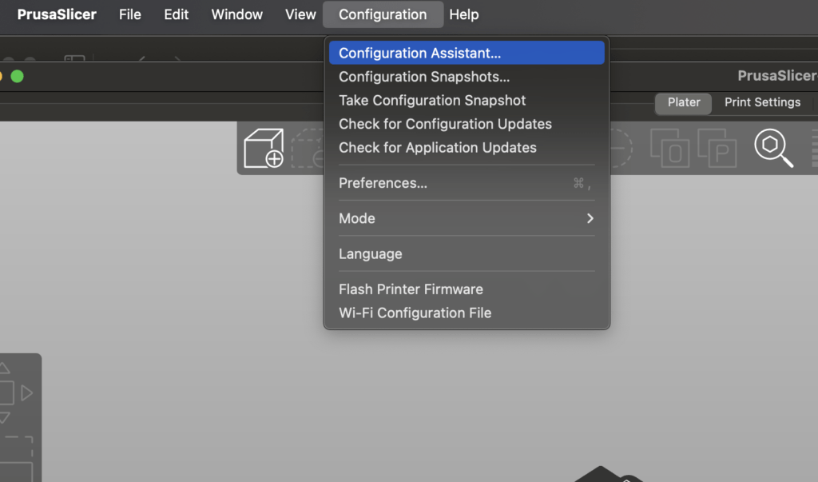Open Preferences from Configuration menu
Screen dimensions: 818x482
click(x=383, y=183)
